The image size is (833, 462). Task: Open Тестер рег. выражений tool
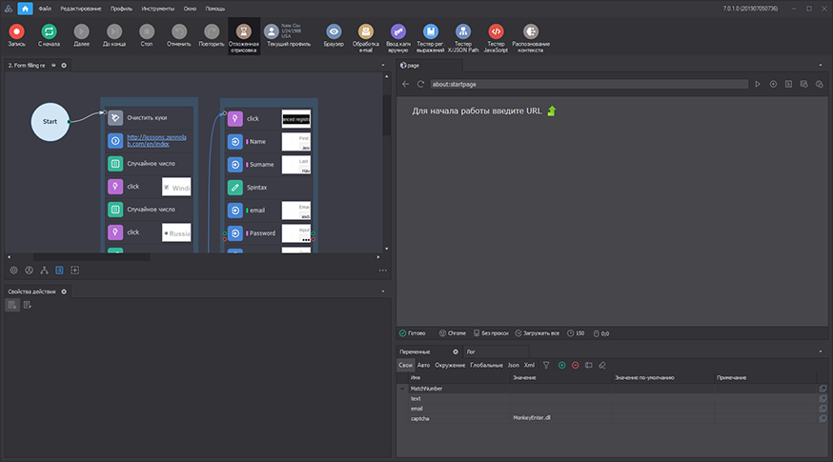(x=430, y=38)
